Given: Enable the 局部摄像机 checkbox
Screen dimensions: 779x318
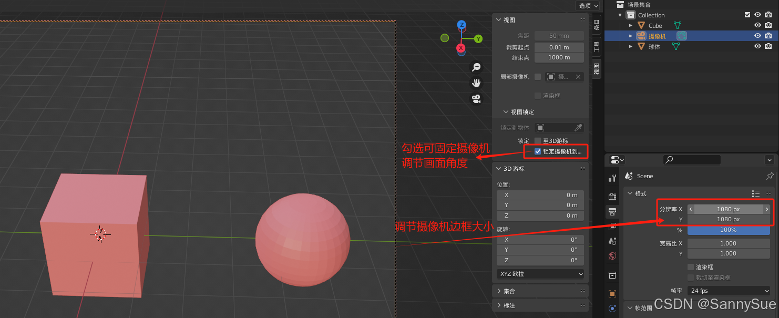Looking at the screenshot, I should pyautogui.click(x=538, y=77).
